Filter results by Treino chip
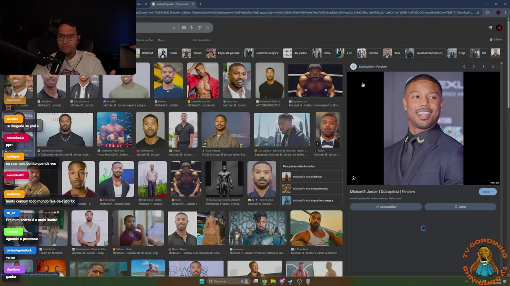 (192, 53)
